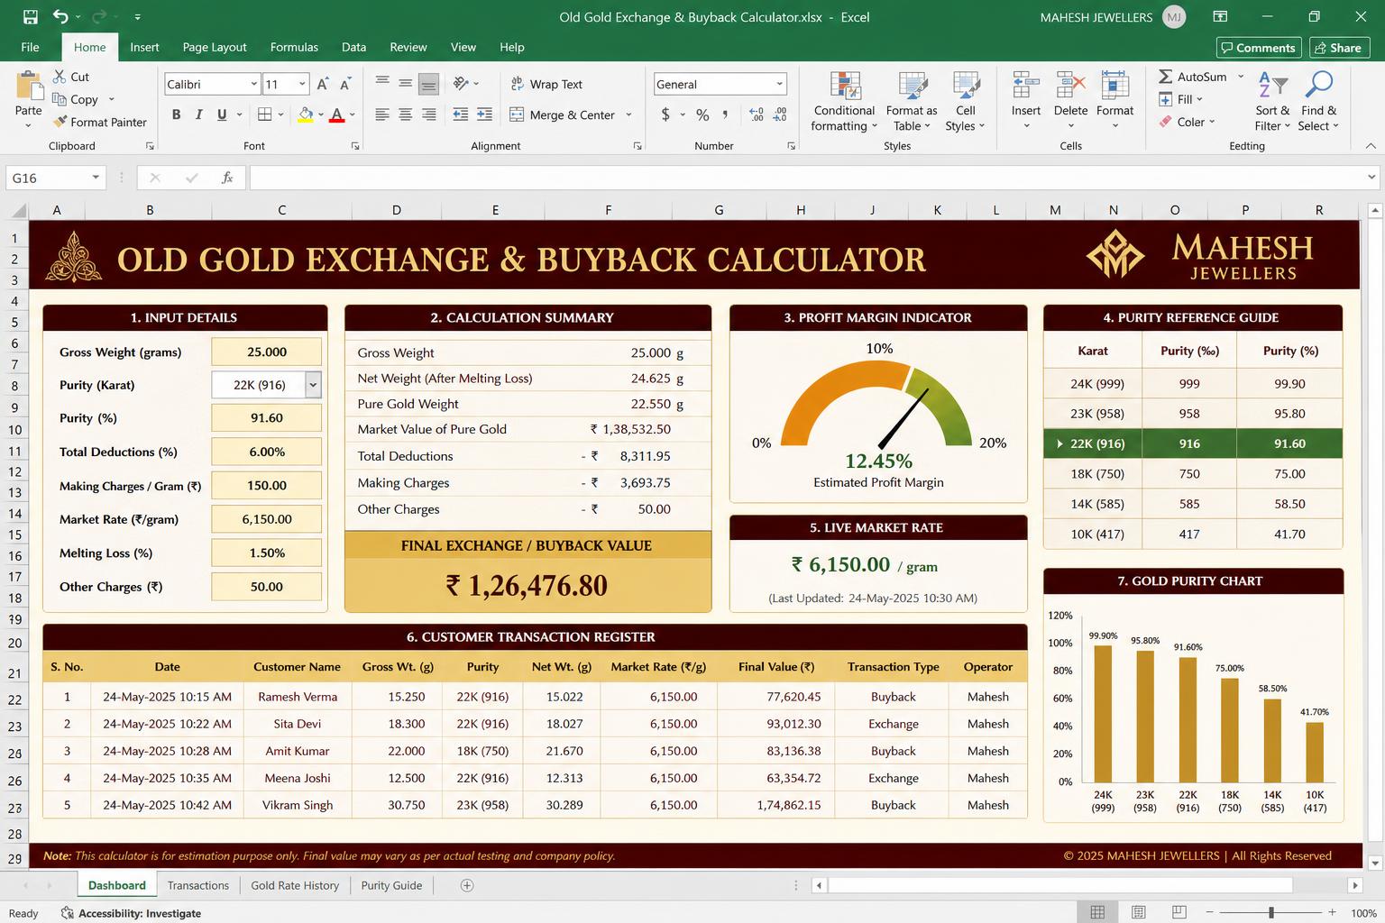Open the File menu
The width and height of the screenshot is (1385, 923).
[x=30, y=47]
